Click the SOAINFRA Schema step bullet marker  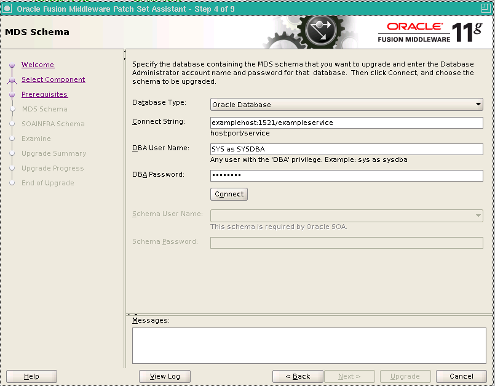(x=12, y=124)
